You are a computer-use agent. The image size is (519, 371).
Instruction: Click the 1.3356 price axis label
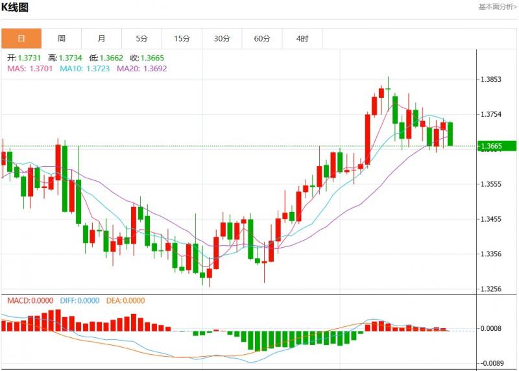491,254
